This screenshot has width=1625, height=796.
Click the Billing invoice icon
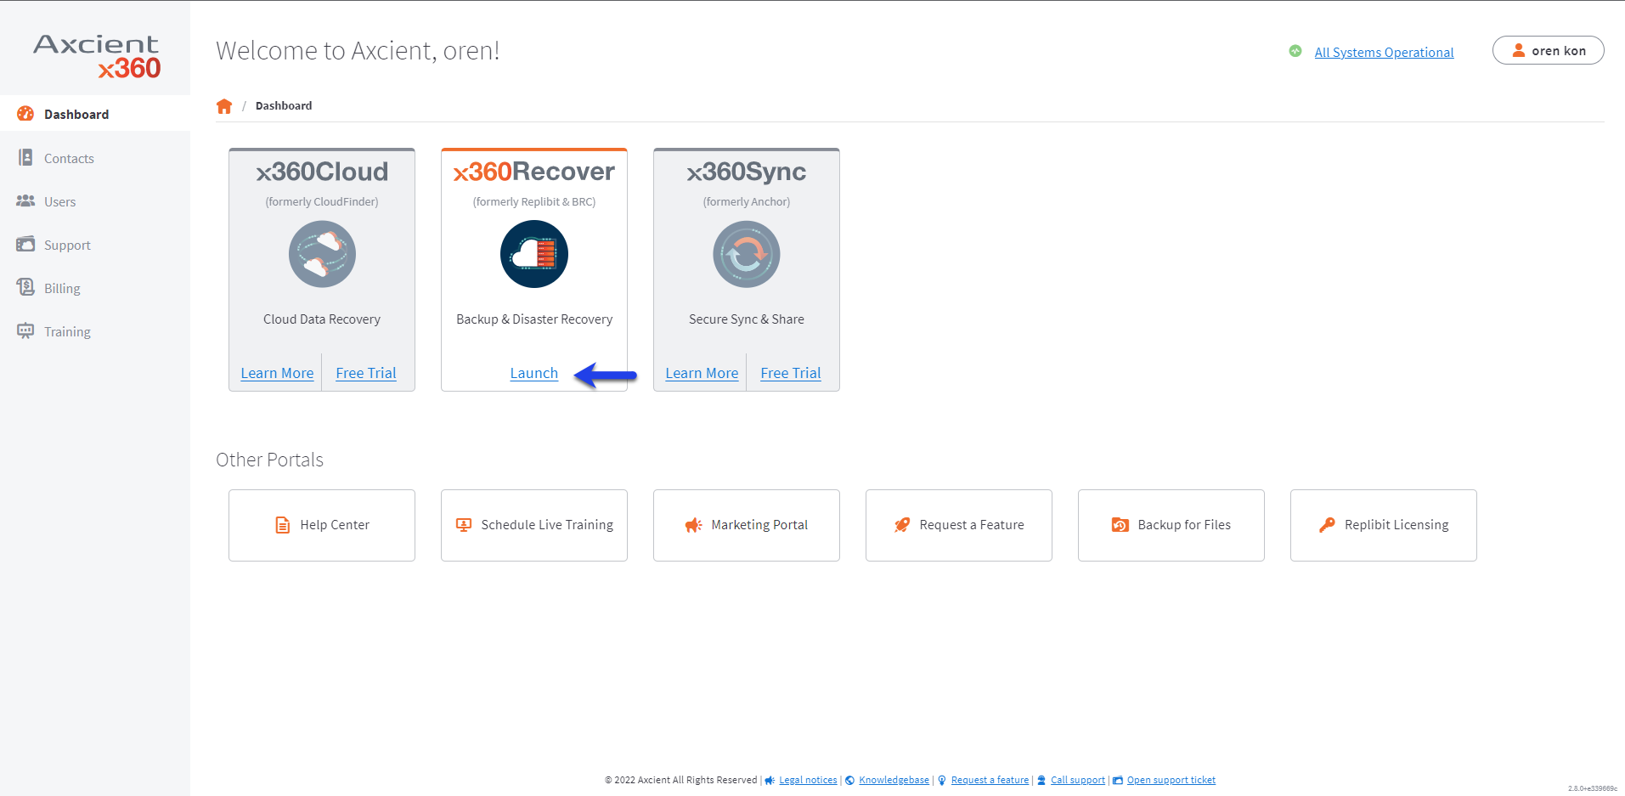(x=25, y=287)
